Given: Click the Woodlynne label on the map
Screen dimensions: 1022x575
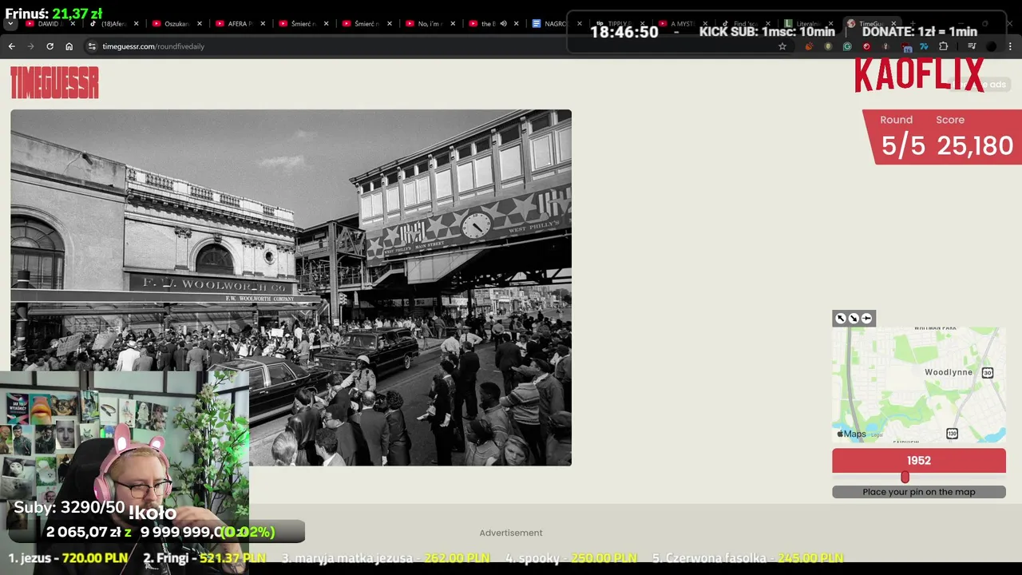Looking at the screenshot, I should coord(949,372).
